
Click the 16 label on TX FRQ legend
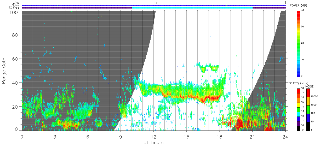click(x=302, y=97)
